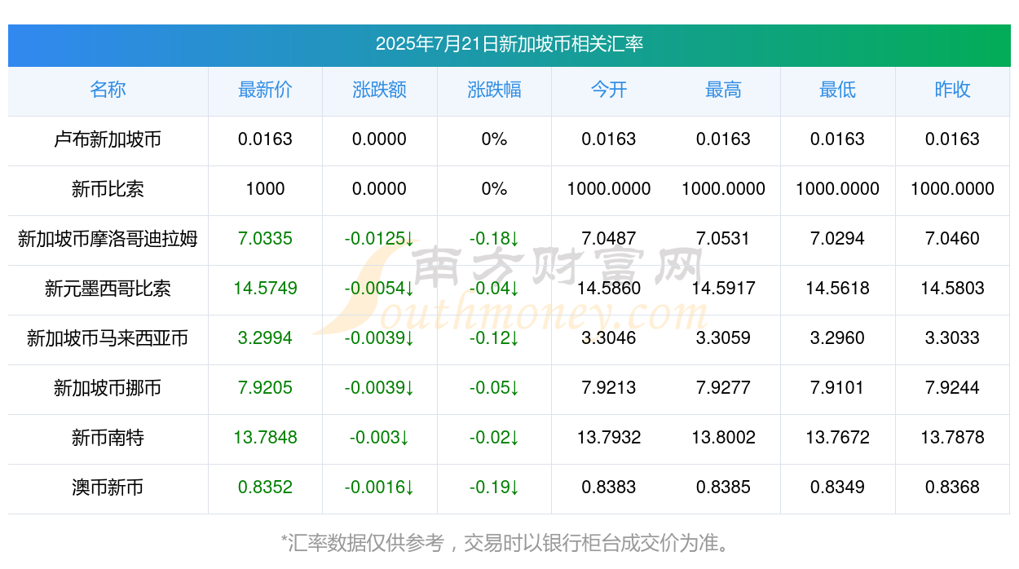Click opening value 7.0487
1019x569 pixels.
click(609, 239)
